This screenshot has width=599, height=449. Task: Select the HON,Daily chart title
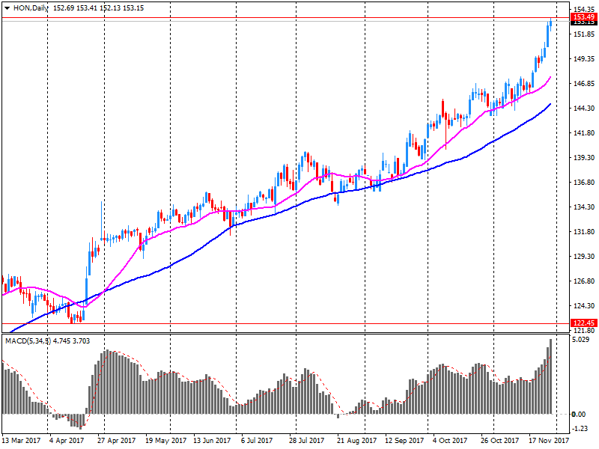(x=30, y=7)
